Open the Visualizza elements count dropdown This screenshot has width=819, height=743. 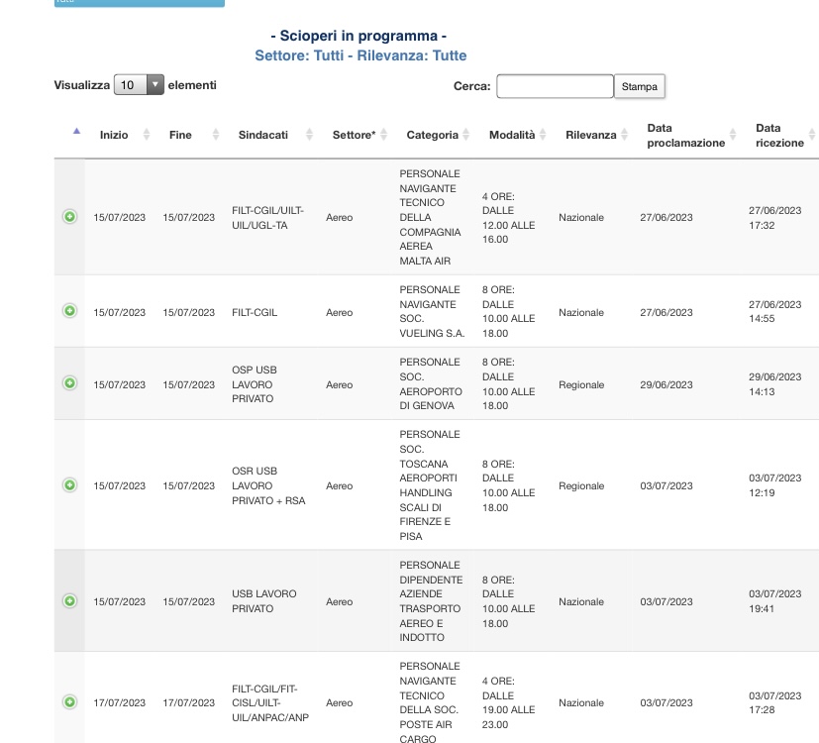(139, 86)
